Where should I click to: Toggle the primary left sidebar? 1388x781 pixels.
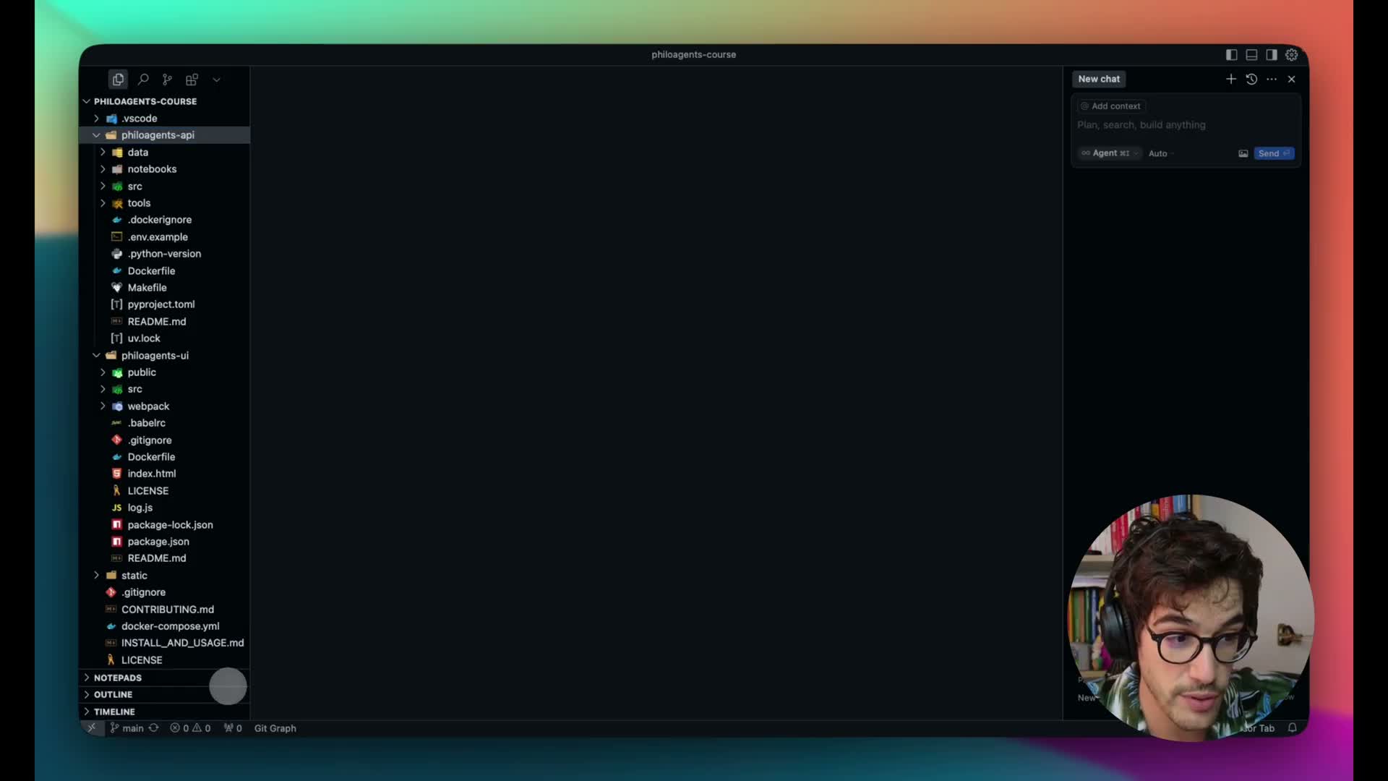(x=1231, y=55)
